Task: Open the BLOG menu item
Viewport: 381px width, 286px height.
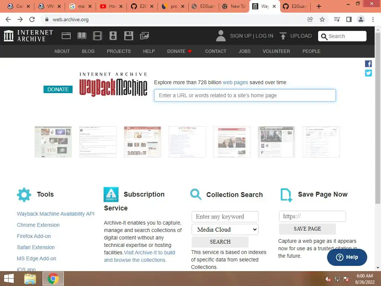Action: coord(88,51)
